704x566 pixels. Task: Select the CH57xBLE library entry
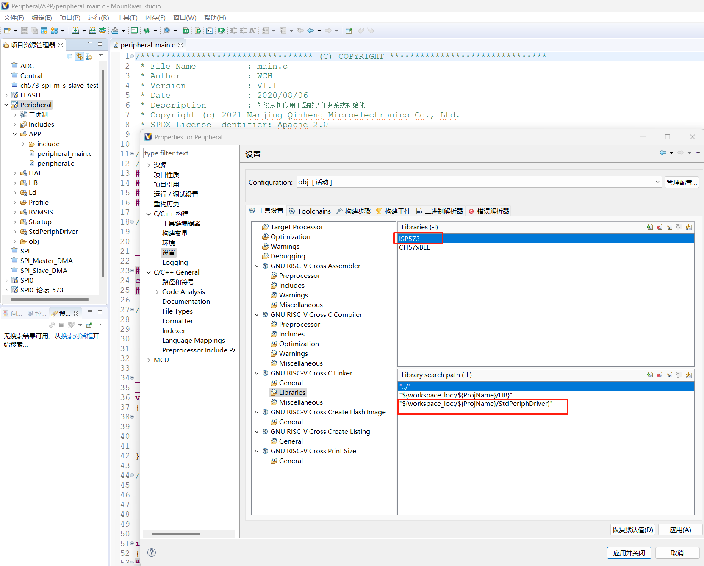(546, 247)
